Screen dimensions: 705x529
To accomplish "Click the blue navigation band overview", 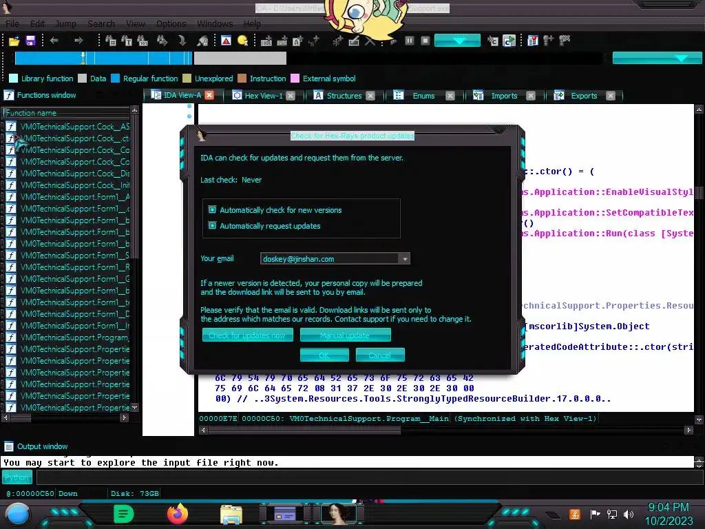I will pyautogui.click(x=103, y=58).
